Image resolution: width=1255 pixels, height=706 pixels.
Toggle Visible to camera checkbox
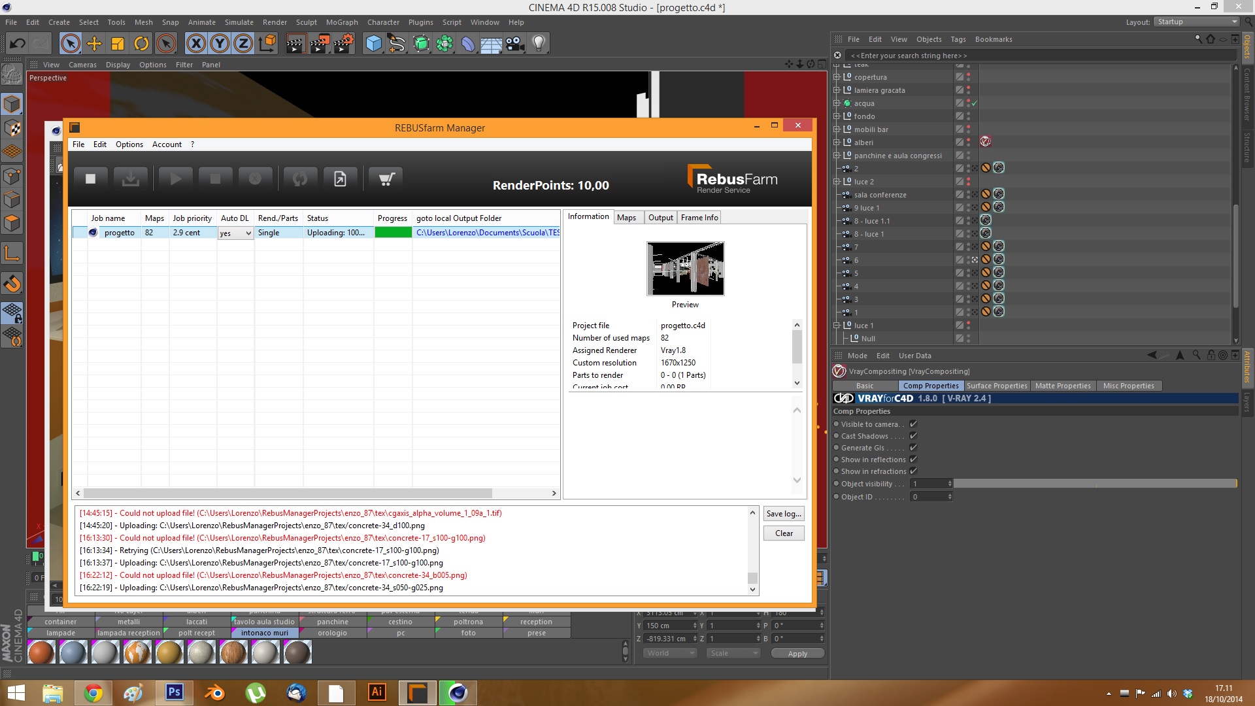pyautogui.click(x=913, y=424)
